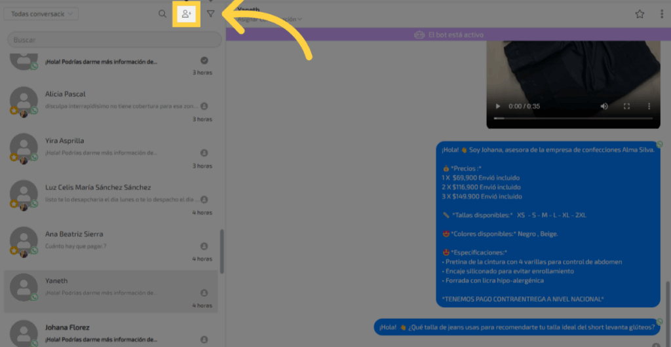The width and height of the screenshot is (671, 347).
Task: Enter video fullscreen mode
Action: click(626, 106)
